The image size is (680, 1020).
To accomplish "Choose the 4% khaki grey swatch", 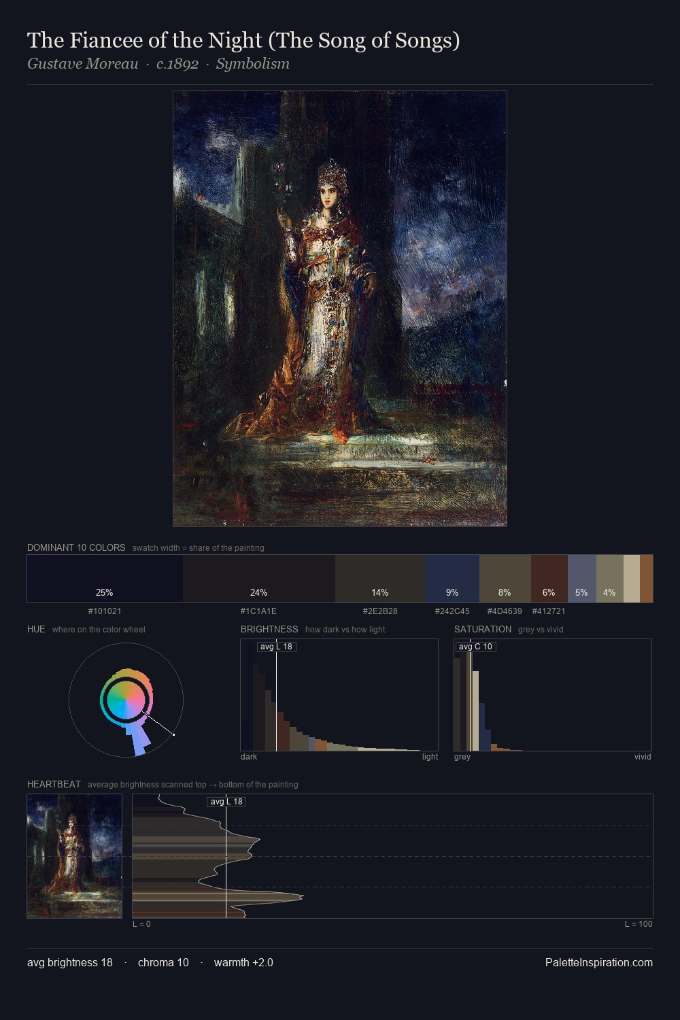I will (610, 579).
